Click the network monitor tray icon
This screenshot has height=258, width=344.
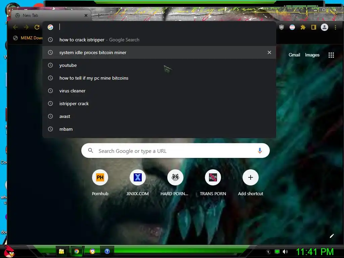(277, 252)
